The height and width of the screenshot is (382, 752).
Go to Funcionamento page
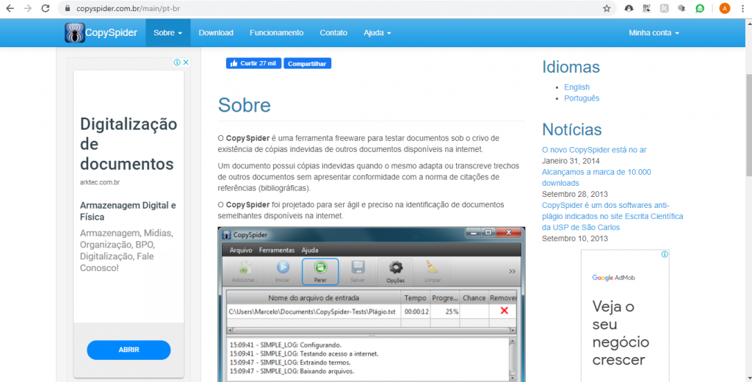(276, 32)
